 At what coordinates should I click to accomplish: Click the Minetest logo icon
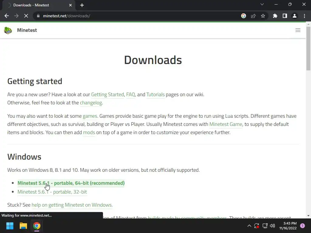[x=8, y=30]
